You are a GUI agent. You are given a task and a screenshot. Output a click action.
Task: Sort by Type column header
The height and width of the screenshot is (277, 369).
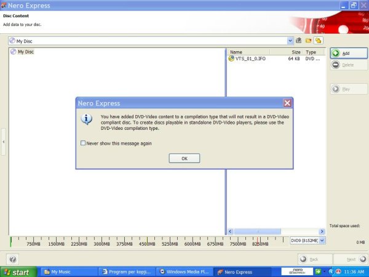point(314,52)
